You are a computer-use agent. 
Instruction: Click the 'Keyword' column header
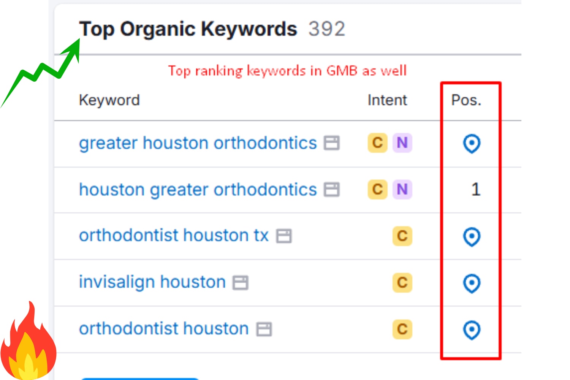109,100
